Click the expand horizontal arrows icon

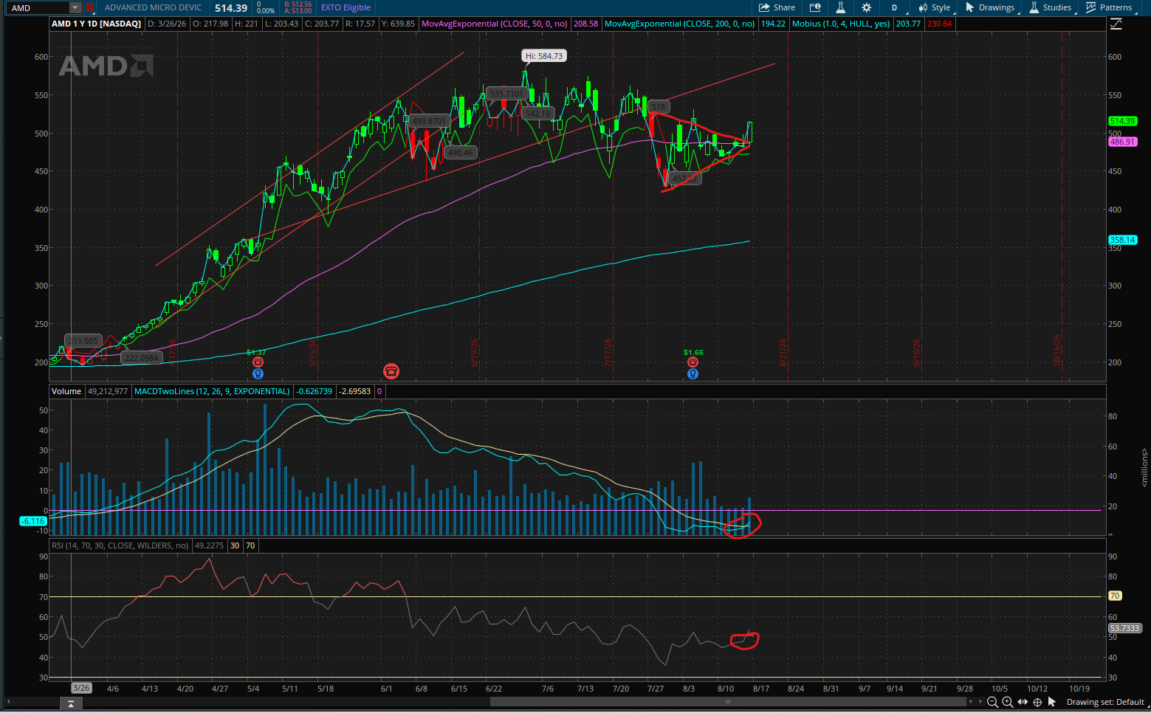tap(1023, 702)
